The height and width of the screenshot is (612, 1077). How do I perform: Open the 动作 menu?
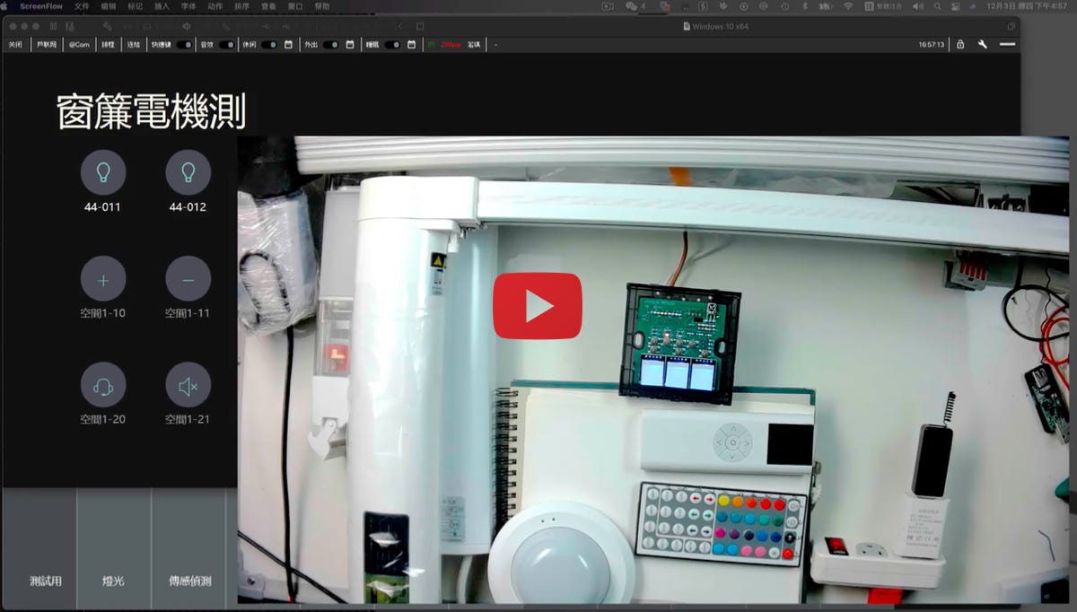[215, 5]
